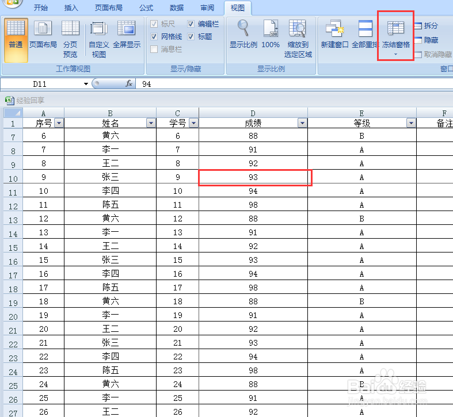Open 分页预览 page break preview

click(70, 38)
